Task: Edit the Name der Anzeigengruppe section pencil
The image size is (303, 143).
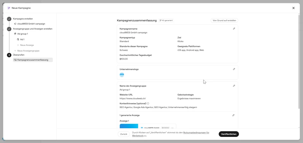Action: pos(234,86)
